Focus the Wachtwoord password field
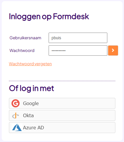124x142 pixels. pyautogui.click(x=78, y=51)
